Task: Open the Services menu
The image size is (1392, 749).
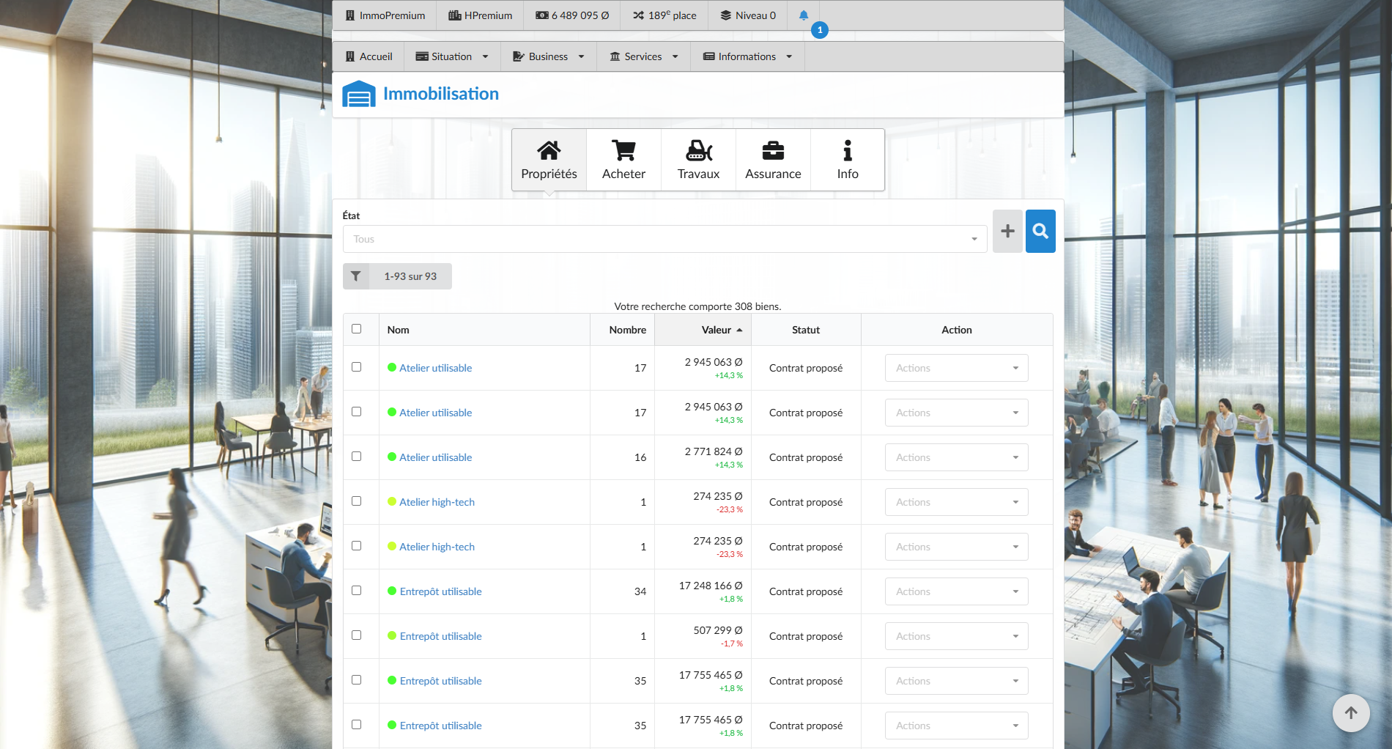Action: (x=643, y=56)
